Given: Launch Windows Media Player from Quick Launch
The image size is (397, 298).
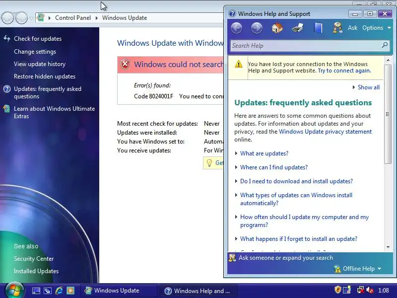Looking at the screenshot, I should [70, 291].
